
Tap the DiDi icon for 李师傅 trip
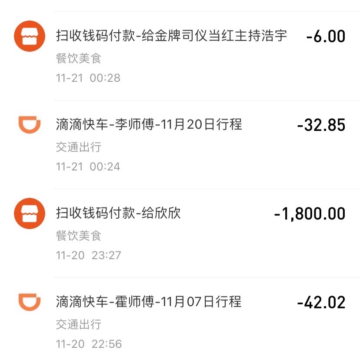pos(30,124)
